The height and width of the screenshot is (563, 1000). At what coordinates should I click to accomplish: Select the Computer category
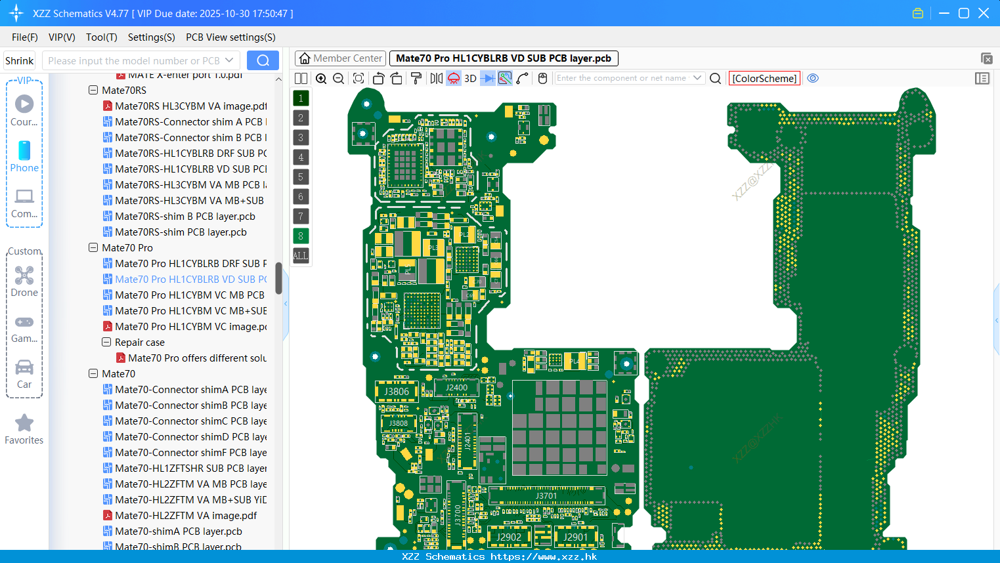24,203
